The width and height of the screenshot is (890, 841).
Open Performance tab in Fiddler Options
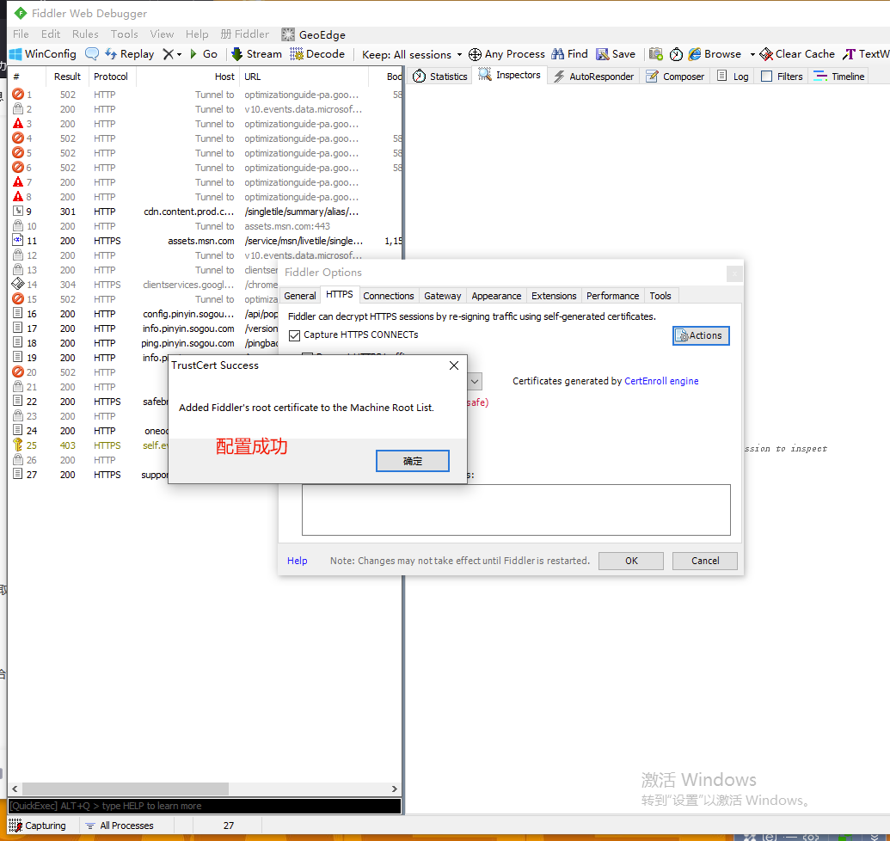[x=612, y=296]
